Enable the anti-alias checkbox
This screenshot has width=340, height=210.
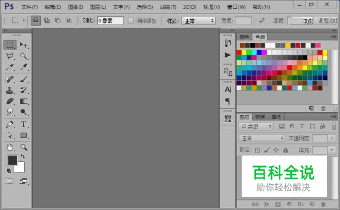(131, 21)
